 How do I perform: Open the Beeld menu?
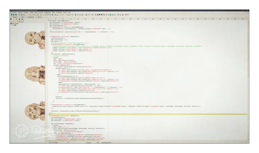36,12
